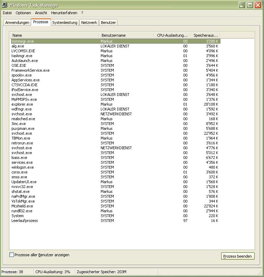Screen dimensions: 264x277
Task: Select the Autolaunch.exe process
Action: point(115,61)
